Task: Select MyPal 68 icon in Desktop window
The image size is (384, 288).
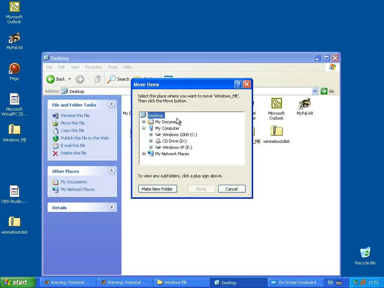Action: pos(304,107)
